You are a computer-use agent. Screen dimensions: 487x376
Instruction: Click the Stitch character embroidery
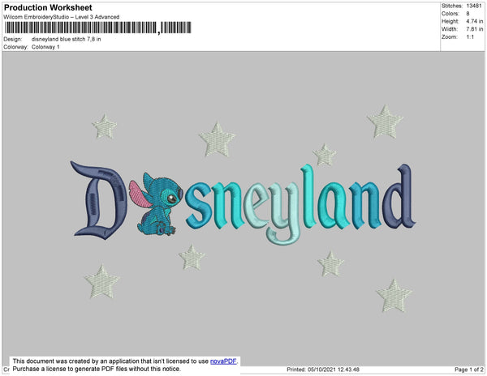[x=156, y=204]
